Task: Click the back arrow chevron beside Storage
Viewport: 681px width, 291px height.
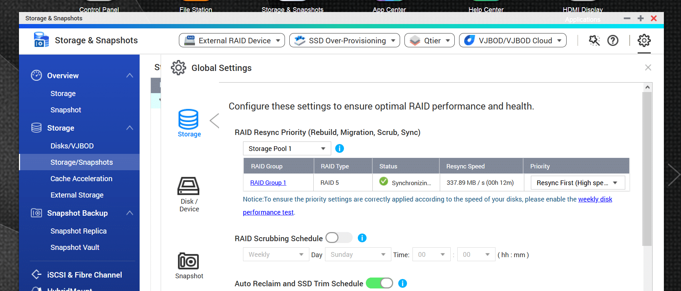Action: pos(214,121)
